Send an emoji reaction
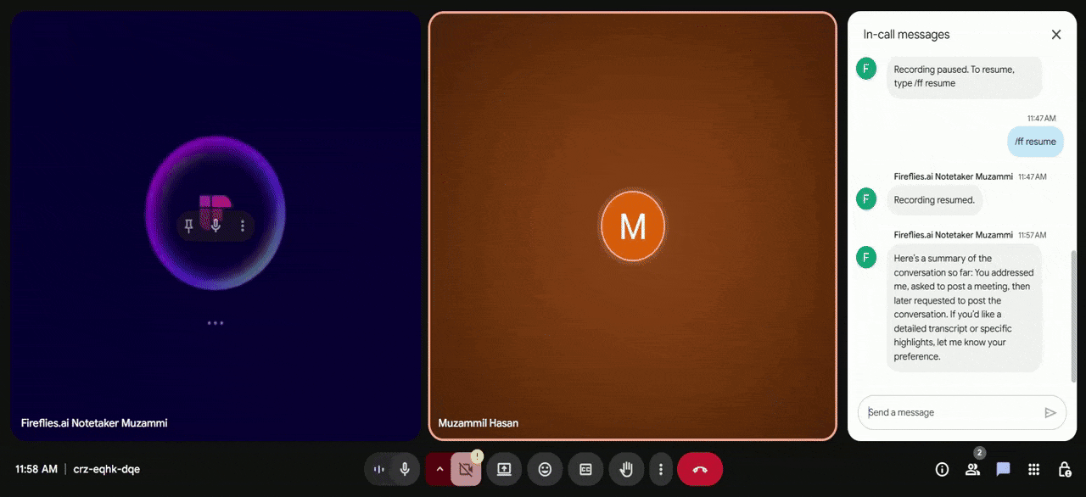 (x=545, y=469)
